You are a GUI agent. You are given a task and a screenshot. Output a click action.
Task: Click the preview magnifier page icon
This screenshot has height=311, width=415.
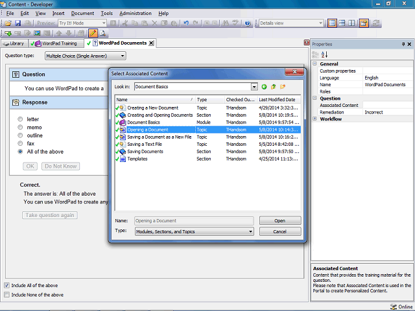pyautogui.click(x=102, y=33)
